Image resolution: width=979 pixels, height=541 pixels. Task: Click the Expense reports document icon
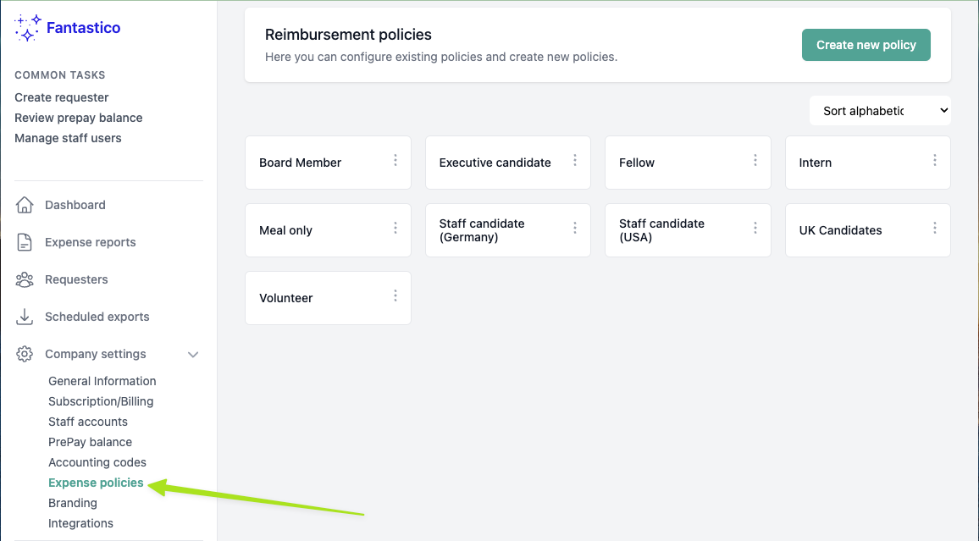(x=25, y=242)
